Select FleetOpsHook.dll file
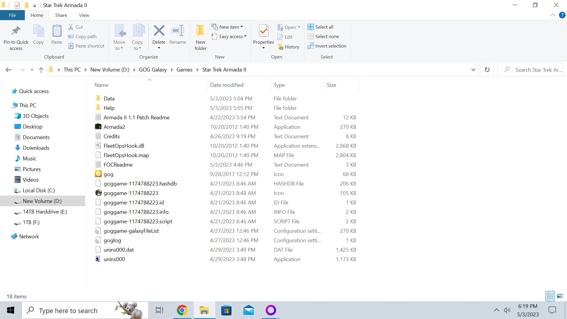This screenshot has height=319, width=567. [x=120, y=146]
